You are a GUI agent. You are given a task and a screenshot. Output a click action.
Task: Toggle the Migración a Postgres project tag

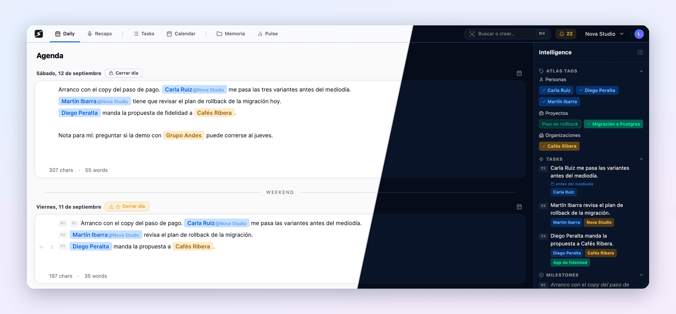pos(613,124)
